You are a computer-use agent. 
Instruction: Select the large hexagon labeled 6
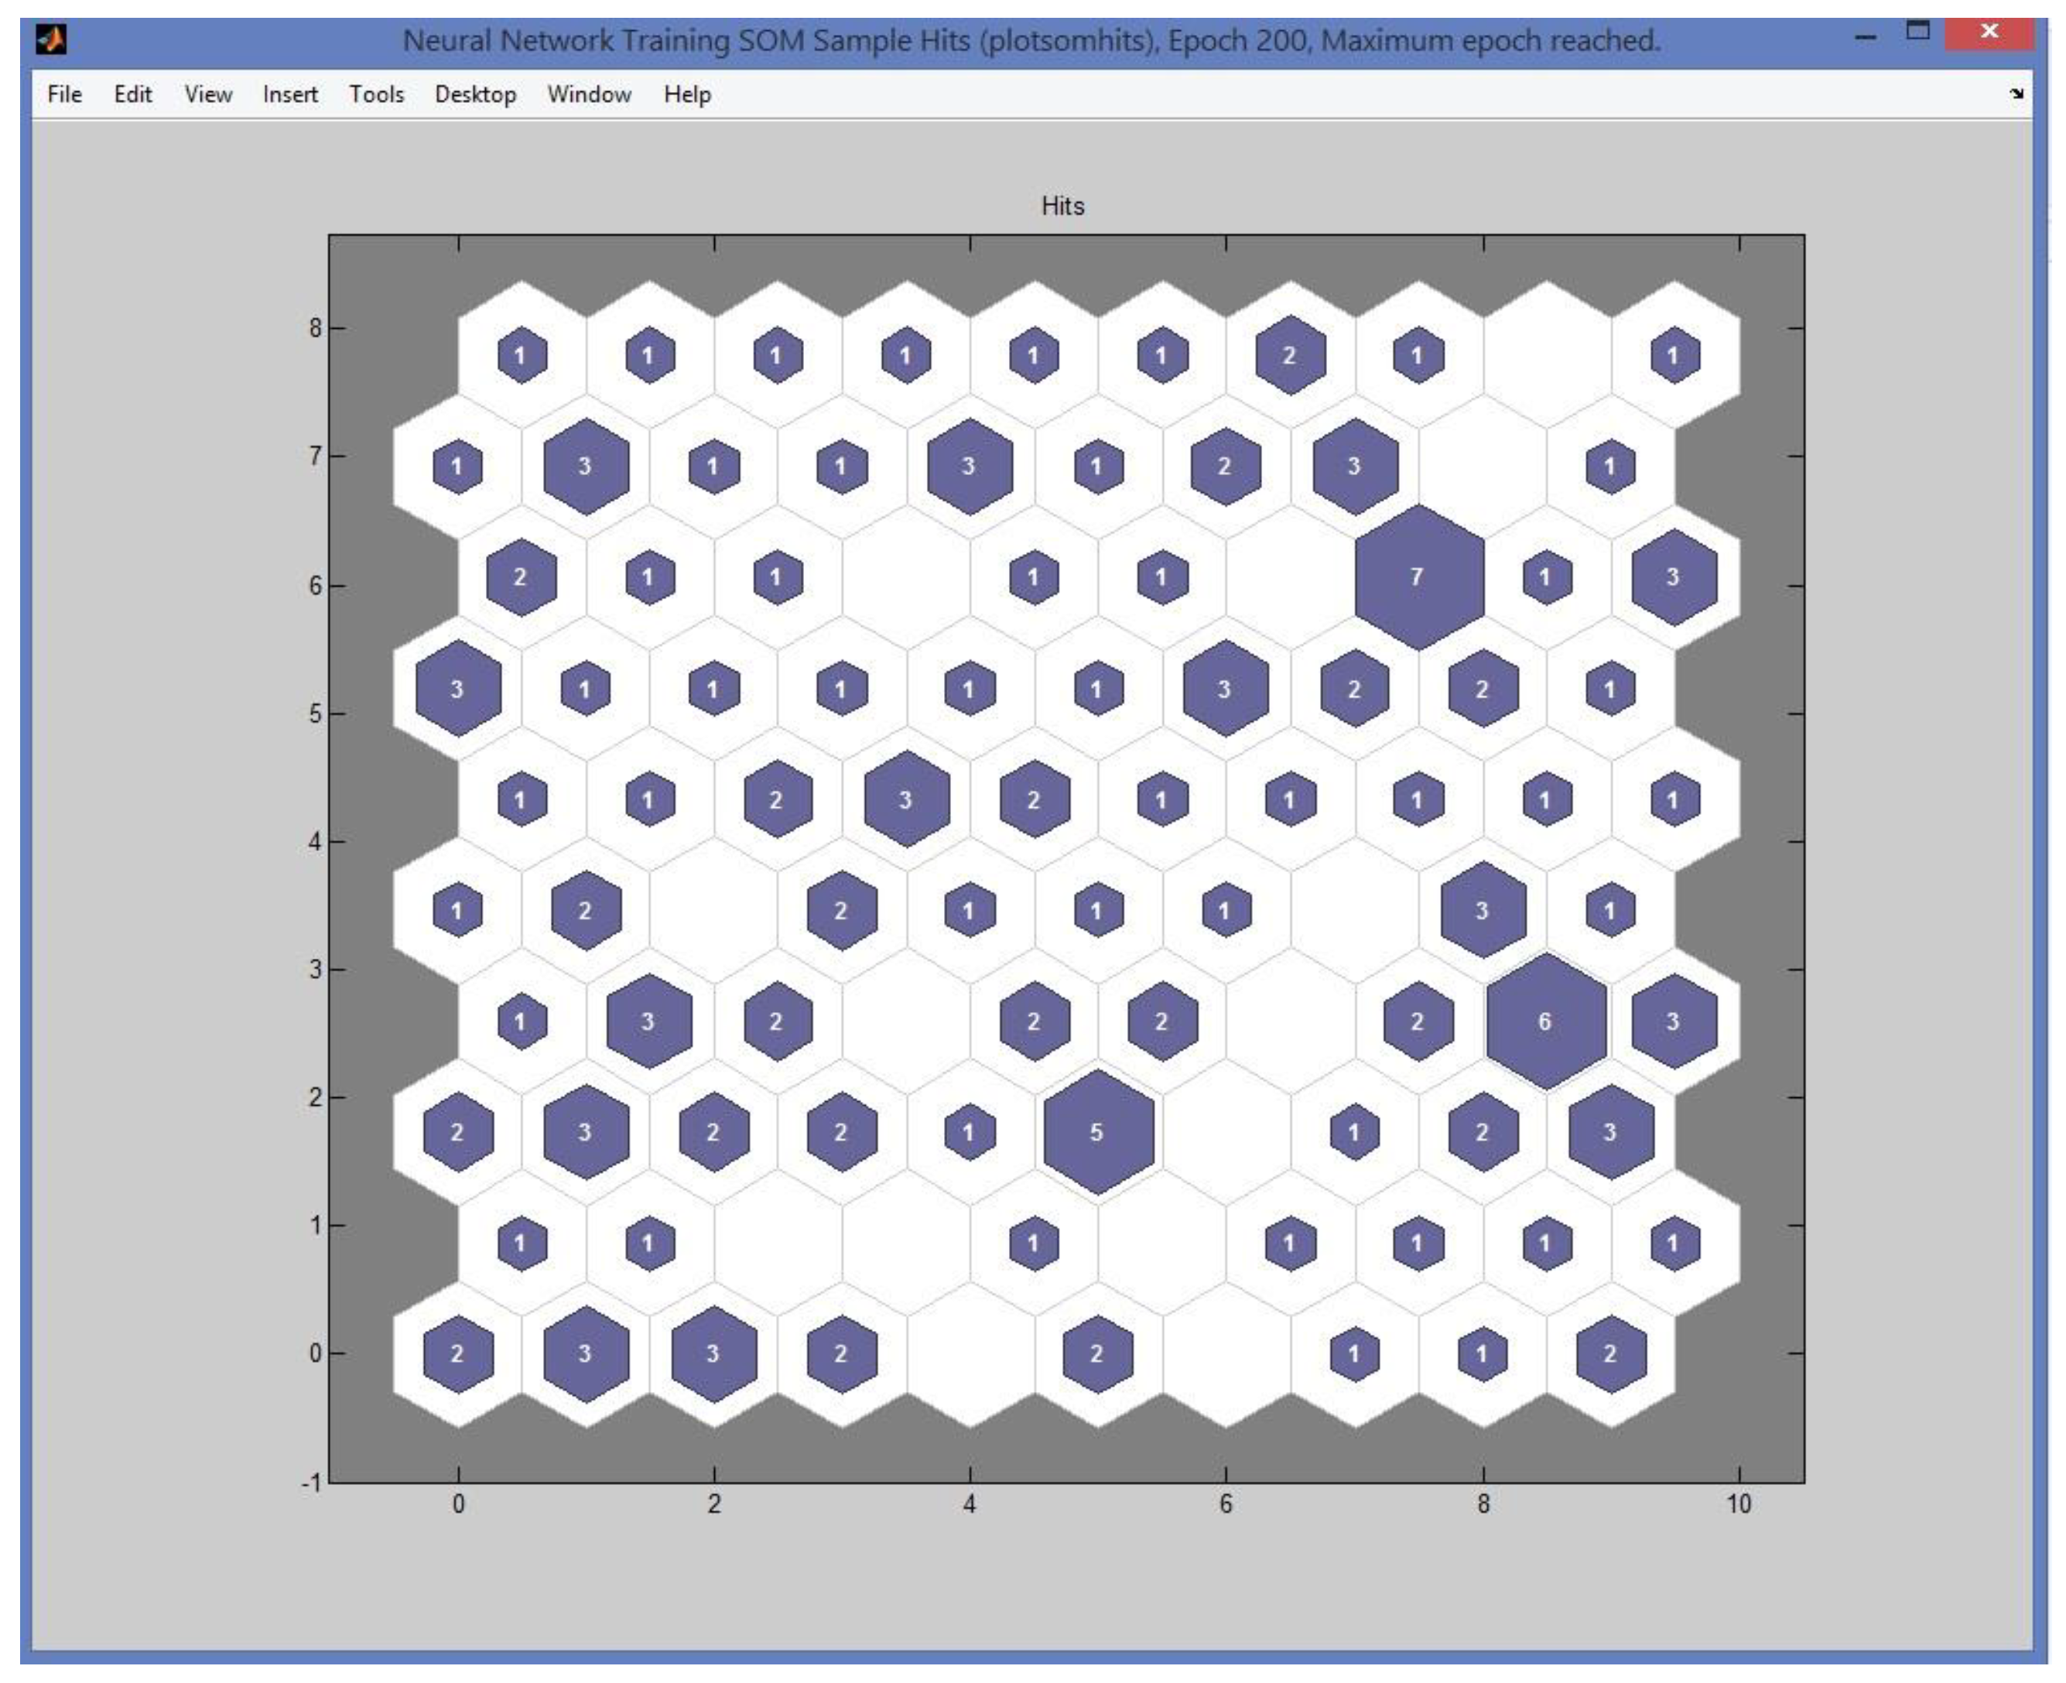[1545, 1022]
